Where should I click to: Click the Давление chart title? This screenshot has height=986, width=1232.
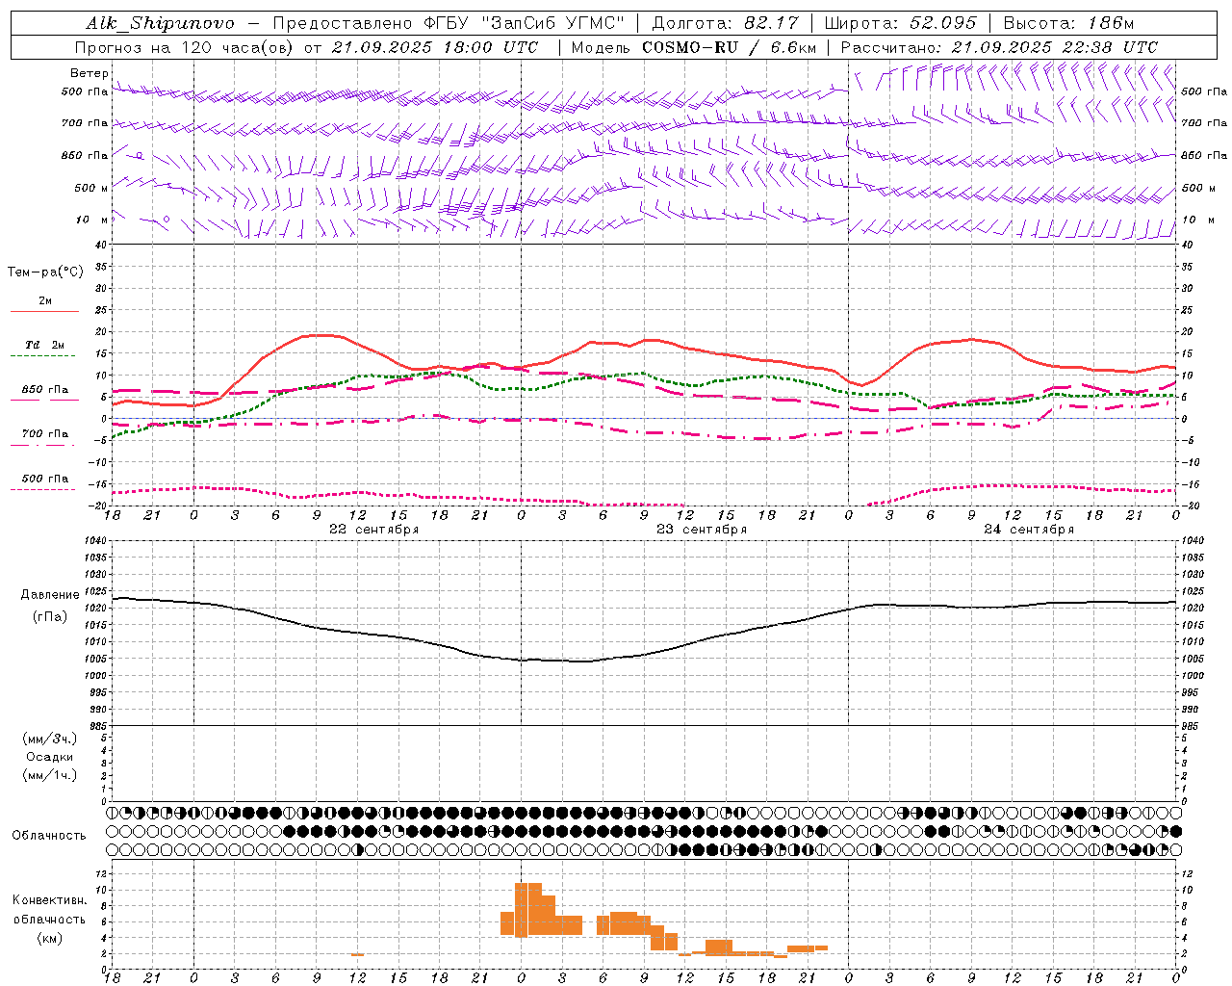tap(50, 595)
